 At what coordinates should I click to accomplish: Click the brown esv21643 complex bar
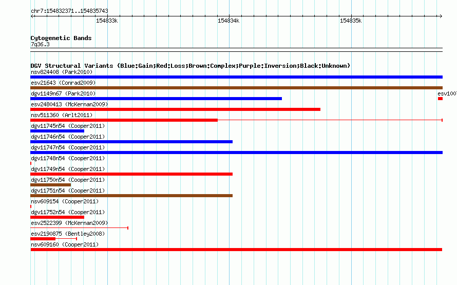click(236, 88)
